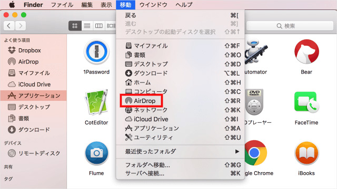Click the iBooks label text
The height and width of the screenshot is (189, 337).
[x=306, y=173]
